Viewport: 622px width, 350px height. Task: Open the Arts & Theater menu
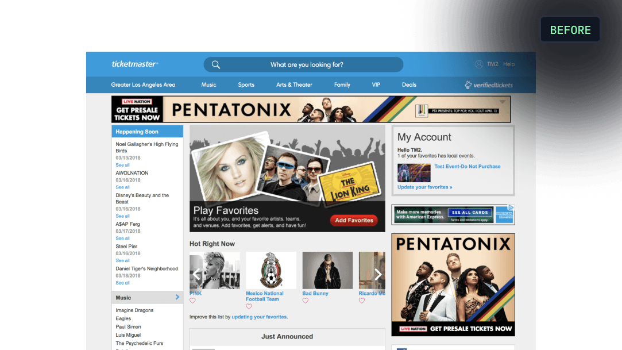tap(294, 85)
